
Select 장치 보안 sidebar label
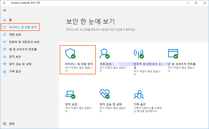pos(15,57)
